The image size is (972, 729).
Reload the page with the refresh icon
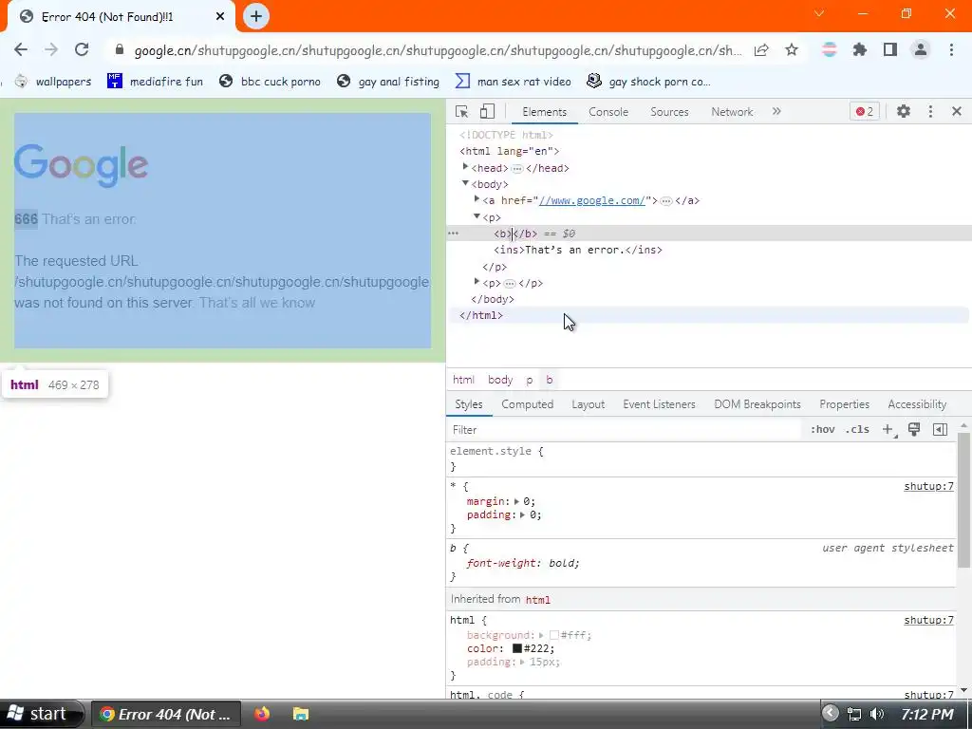tap(82, 49)
